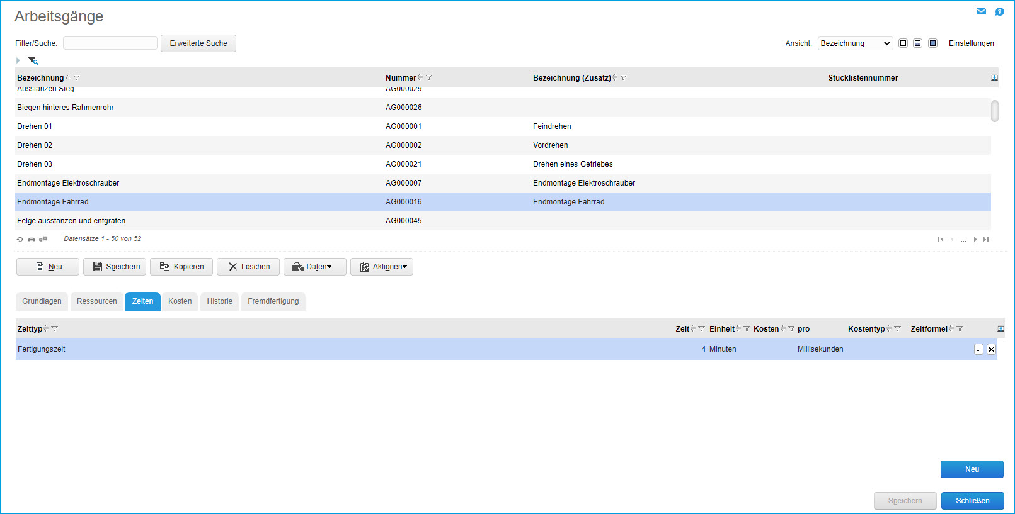Expand the Aktionen dropdown menu
The image size is (1015, 514).
pyautogui.click(x=382, y=267)
